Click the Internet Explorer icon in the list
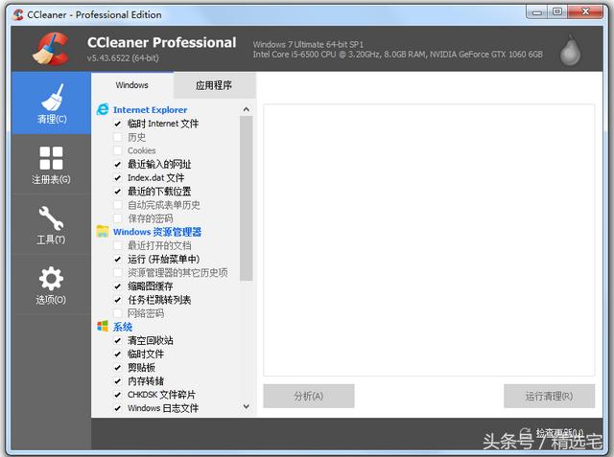 tap(103, 110)
